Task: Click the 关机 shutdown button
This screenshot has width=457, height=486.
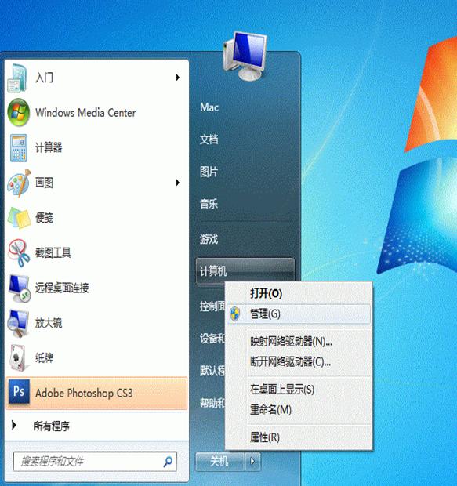Action: click(x=219, y=462)
